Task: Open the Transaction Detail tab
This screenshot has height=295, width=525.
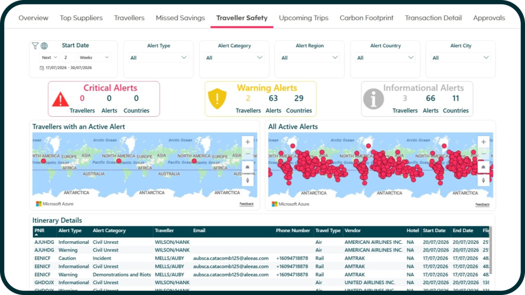Action: click(x=433, y=18)
